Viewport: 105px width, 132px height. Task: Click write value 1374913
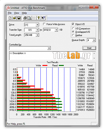[81, 110]
